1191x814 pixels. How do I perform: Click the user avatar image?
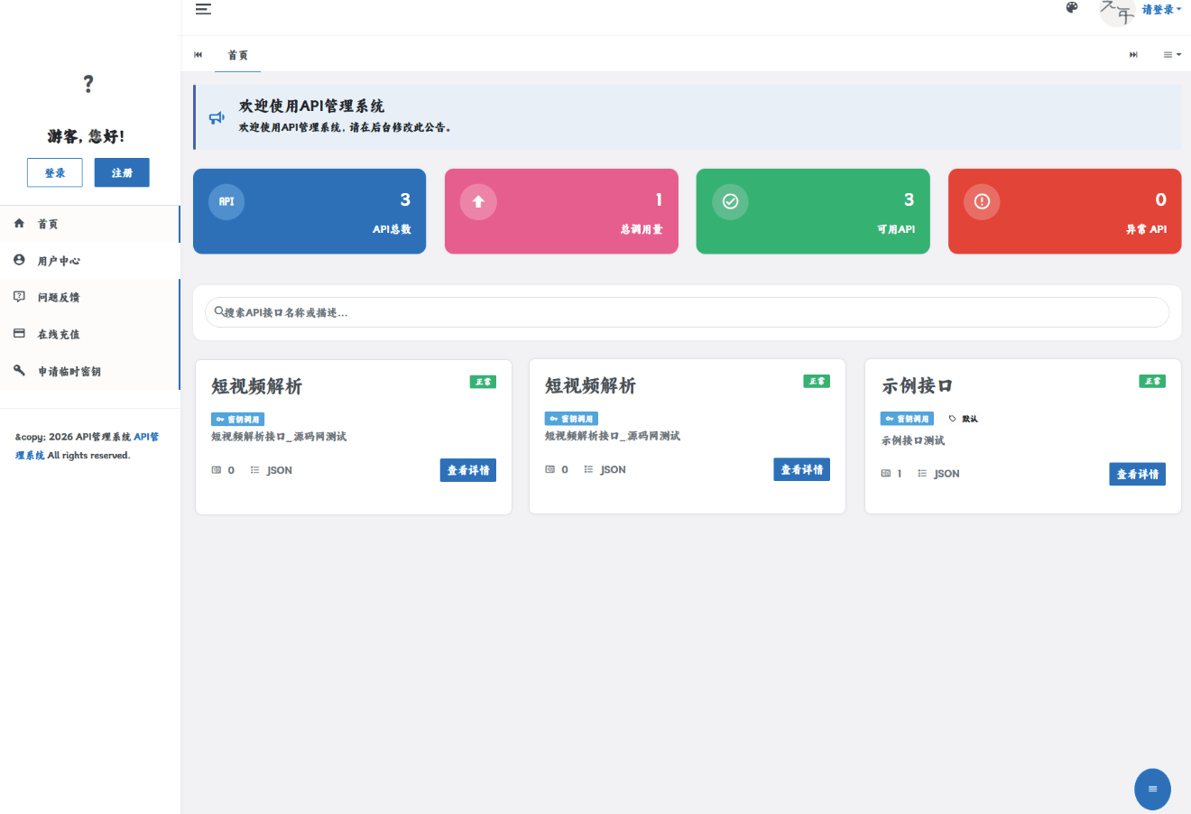[1117, 12]
